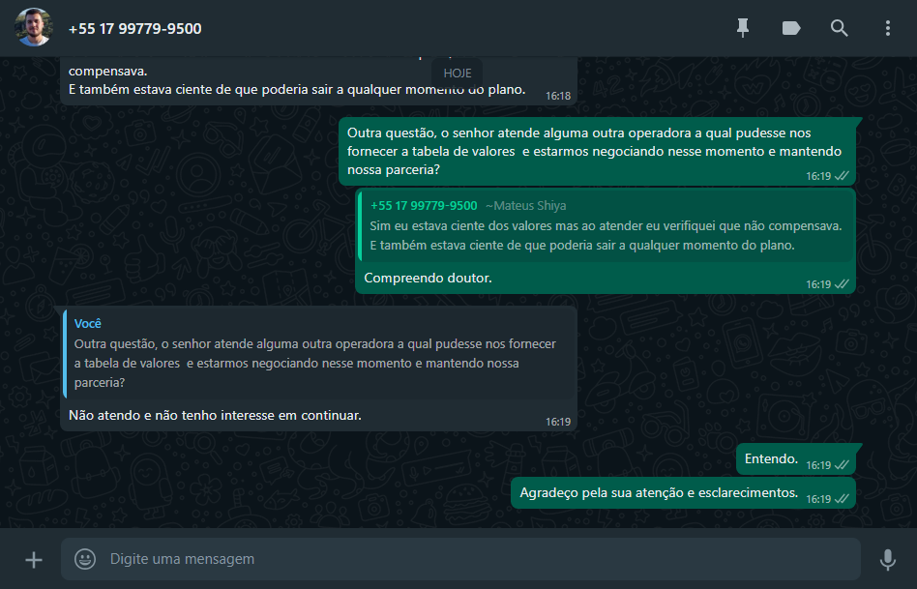Image resolution: width=917 pixels, height=589 pixels.
Task: Click read-receipt checkmarks on 'Entendo.' message
Action: (842, 465)
